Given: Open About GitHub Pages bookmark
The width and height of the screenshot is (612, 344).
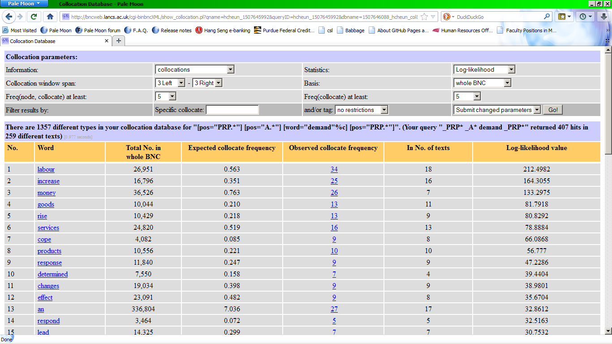Looking at the screenshot, I should 399,30.
